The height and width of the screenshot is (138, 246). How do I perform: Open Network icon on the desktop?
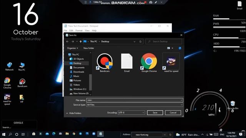click(x=9, y=66)
